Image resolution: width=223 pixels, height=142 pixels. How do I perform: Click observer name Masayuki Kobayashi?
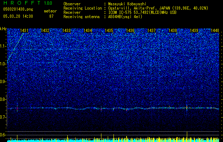[127, 4]
